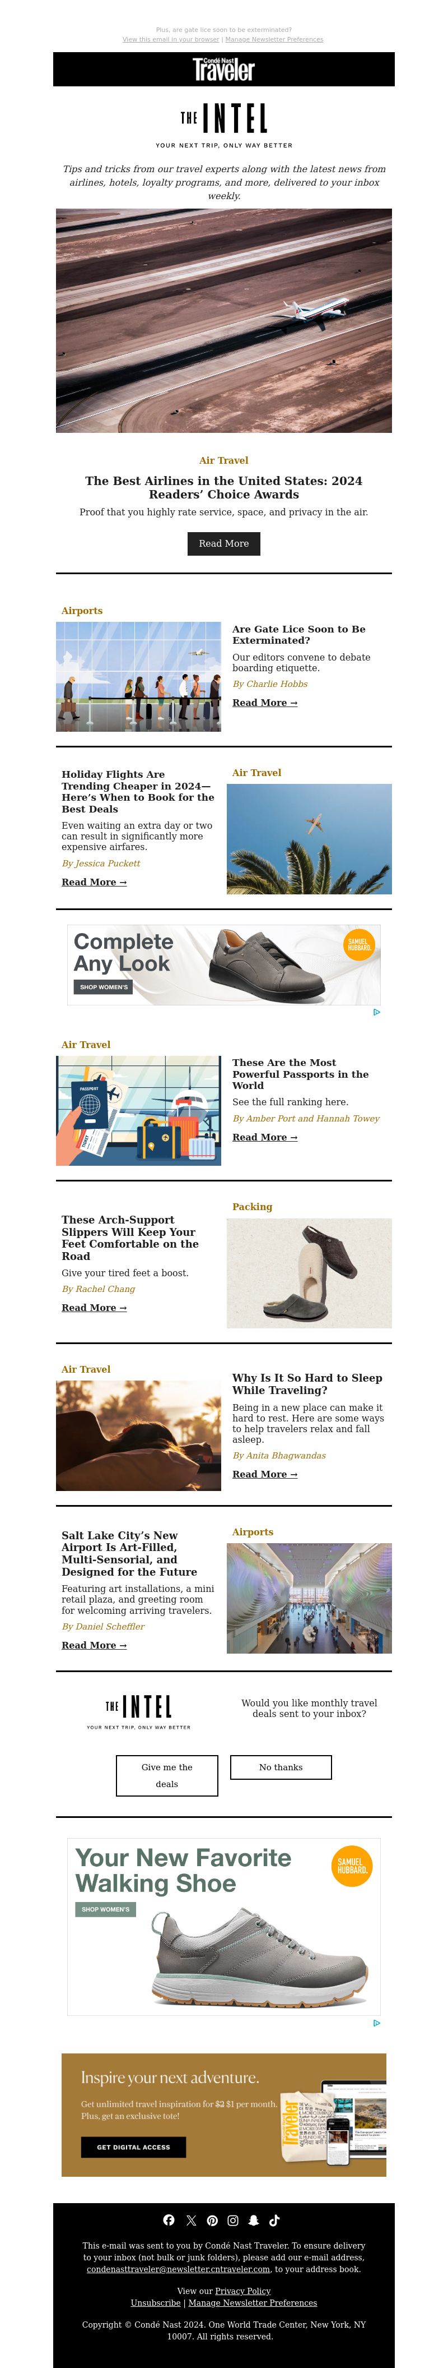The height and width of the screenshot is (2368, 448).
Task: Open the TikTok social icon
Action: click(274, 2220)
